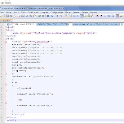This screenshot has height=124, width=124.
Task: Collapse the <head> fold marker
Action: pyautogui.click(x=6, y=30)
